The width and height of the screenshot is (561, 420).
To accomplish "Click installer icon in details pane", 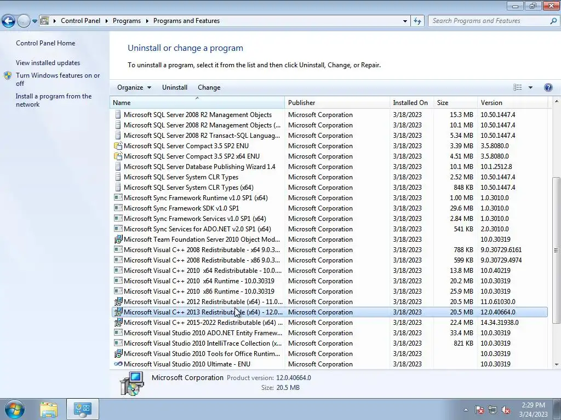I will click(x=131, y=383).
